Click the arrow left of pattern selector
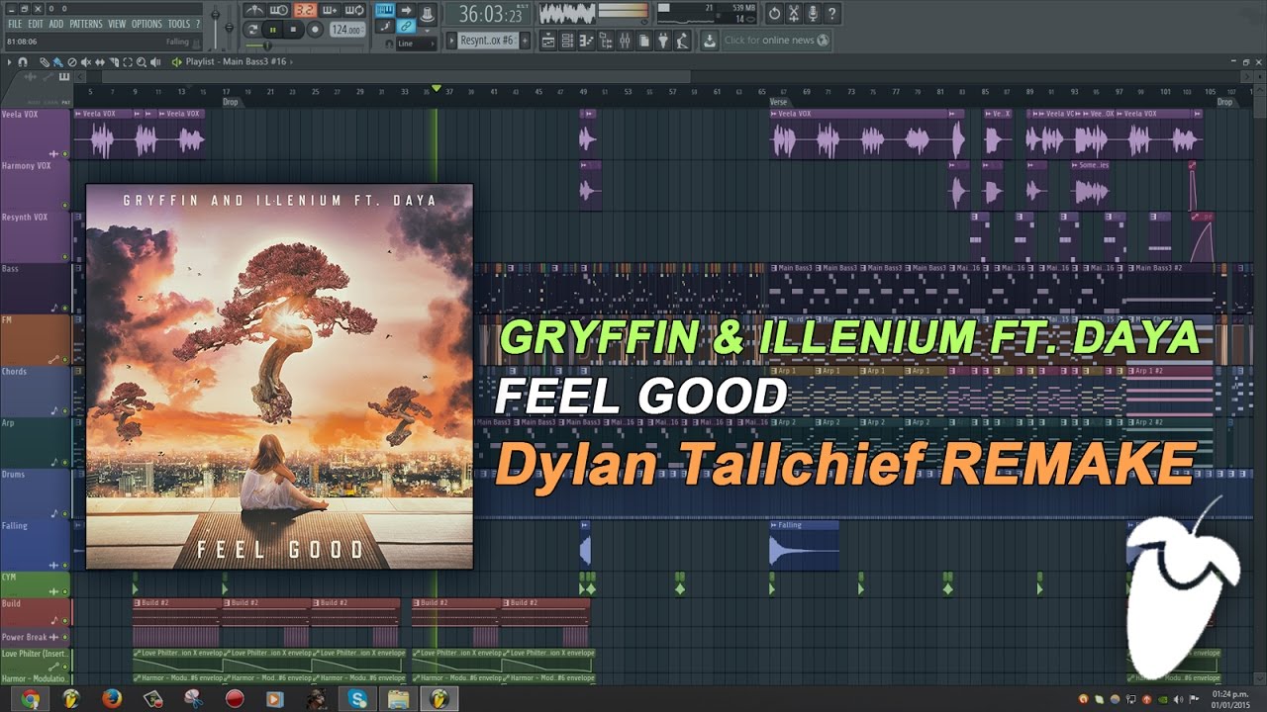 (x=451, y=41)
